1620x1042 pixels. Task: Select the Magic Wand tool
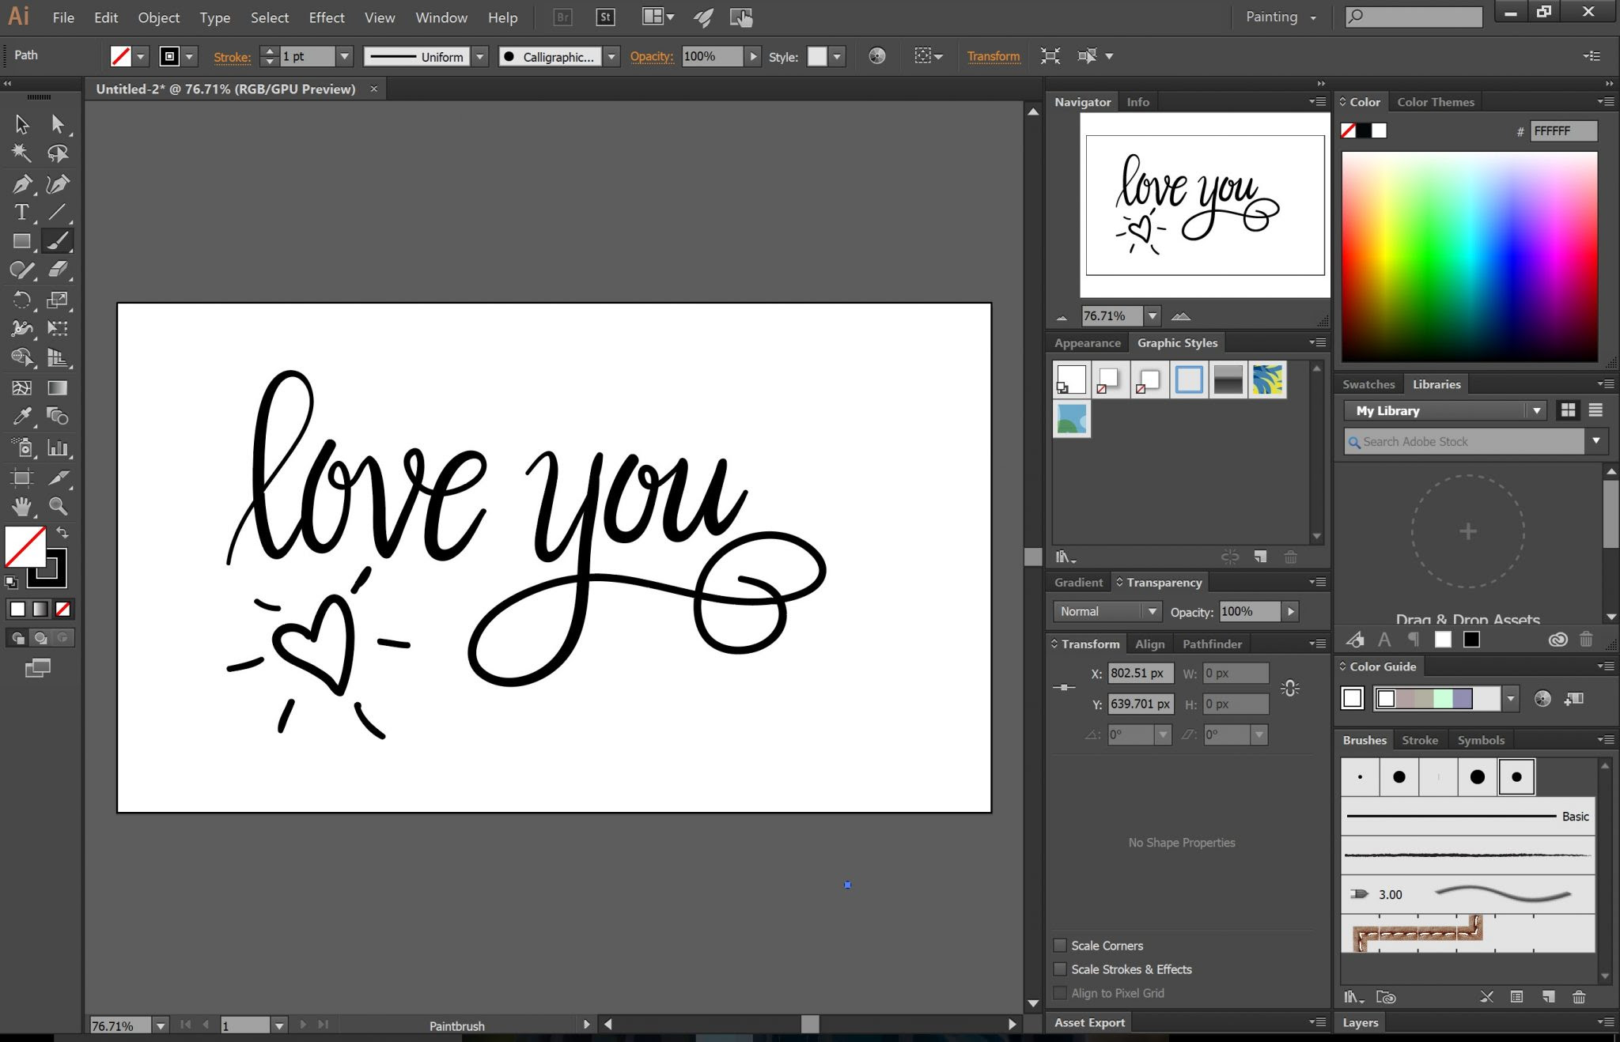[x=21, y=153]
